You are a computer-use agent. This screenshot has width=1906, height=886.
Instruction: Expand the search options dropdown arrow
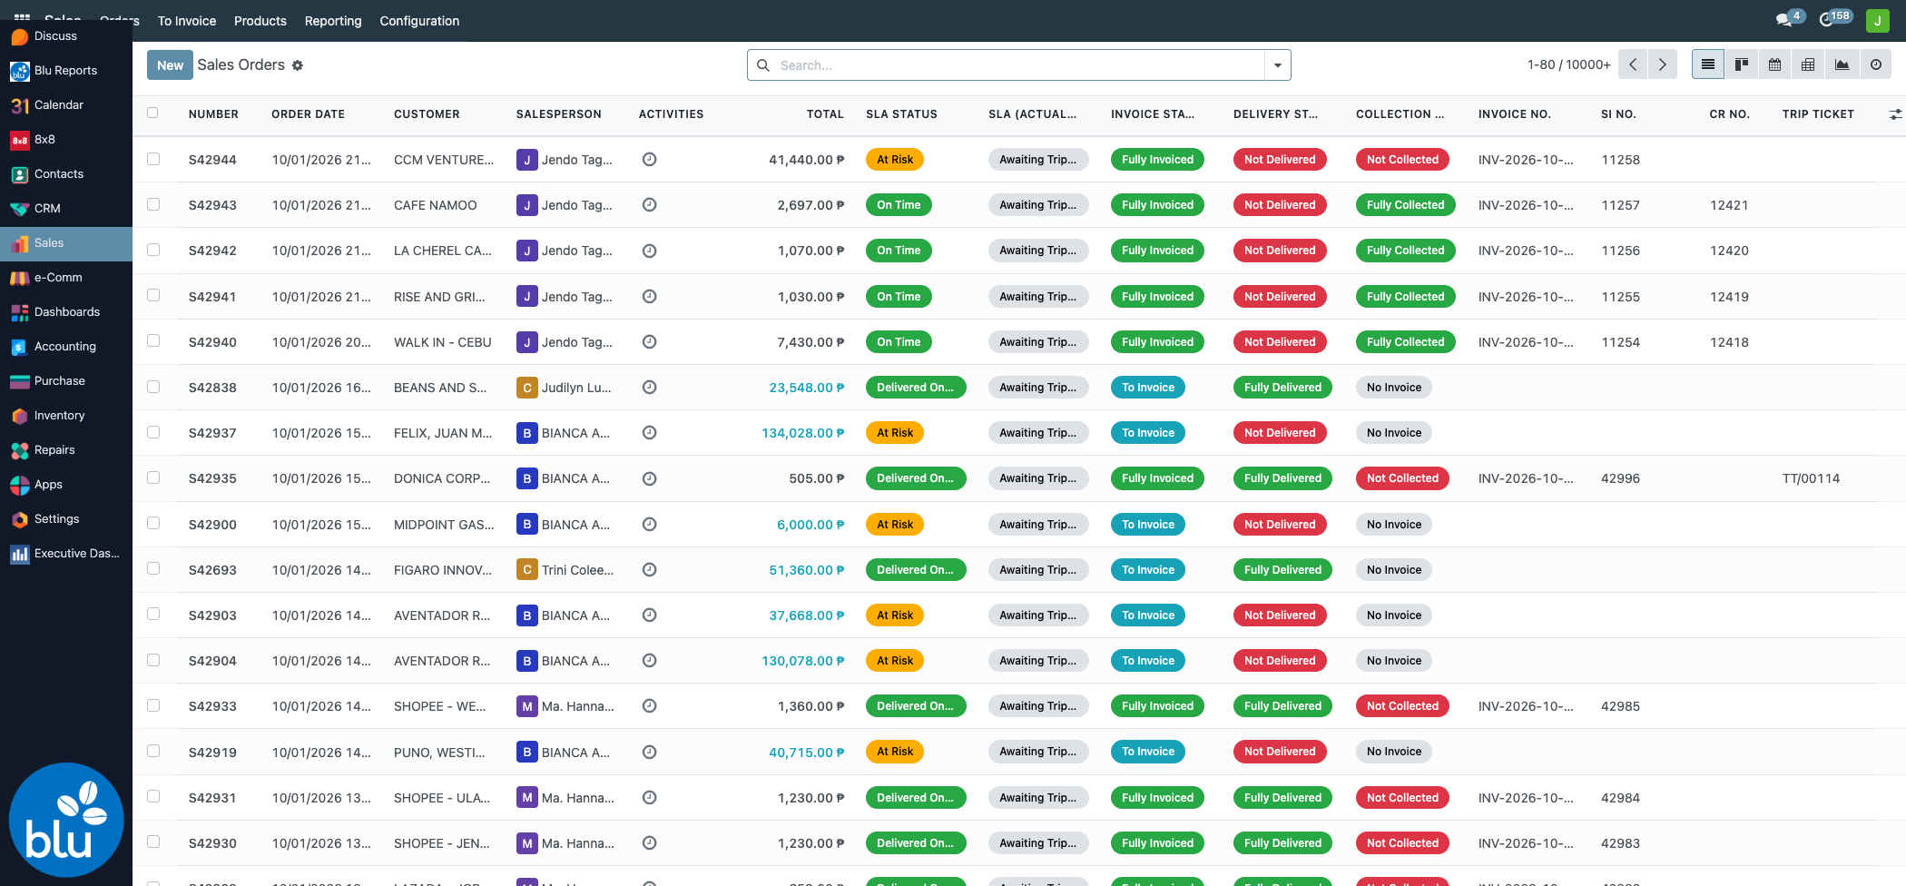point(1277,65)
